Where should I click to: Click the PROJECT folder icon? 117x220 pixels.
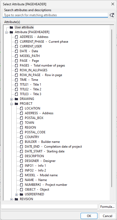(x=16, y=104)
